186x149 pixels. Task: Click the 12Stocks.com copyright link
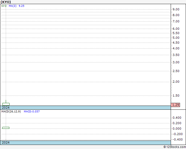tap(175, 147)
